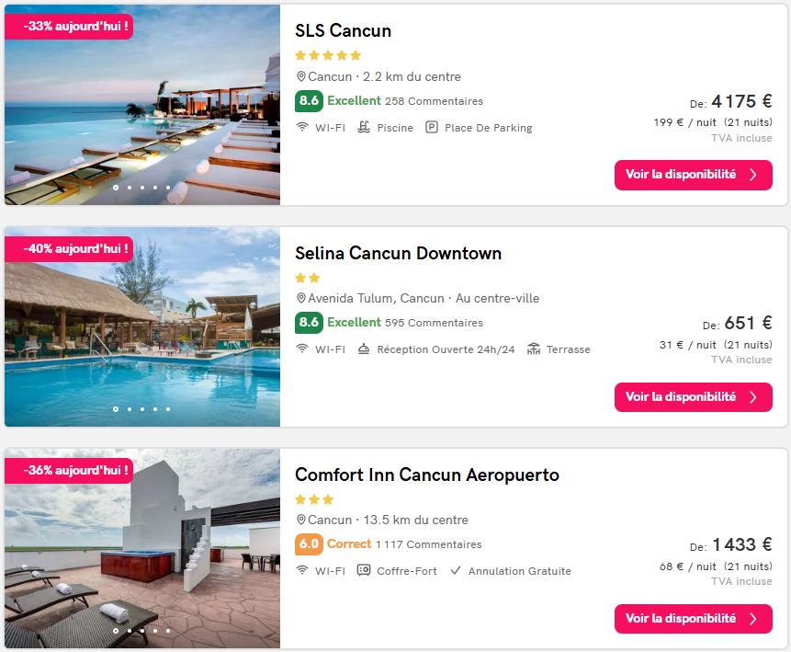Click the Terrasse icon on Selina Cancun
This screenshot has width=791, height=652.
pyautogui.click(x=534, y=349)
